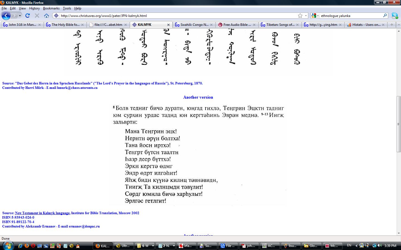Image resolution: width=401 pixels, height=250 pixels.
Task: Open the Bookmarks menu
Action: tap(51, 8)
